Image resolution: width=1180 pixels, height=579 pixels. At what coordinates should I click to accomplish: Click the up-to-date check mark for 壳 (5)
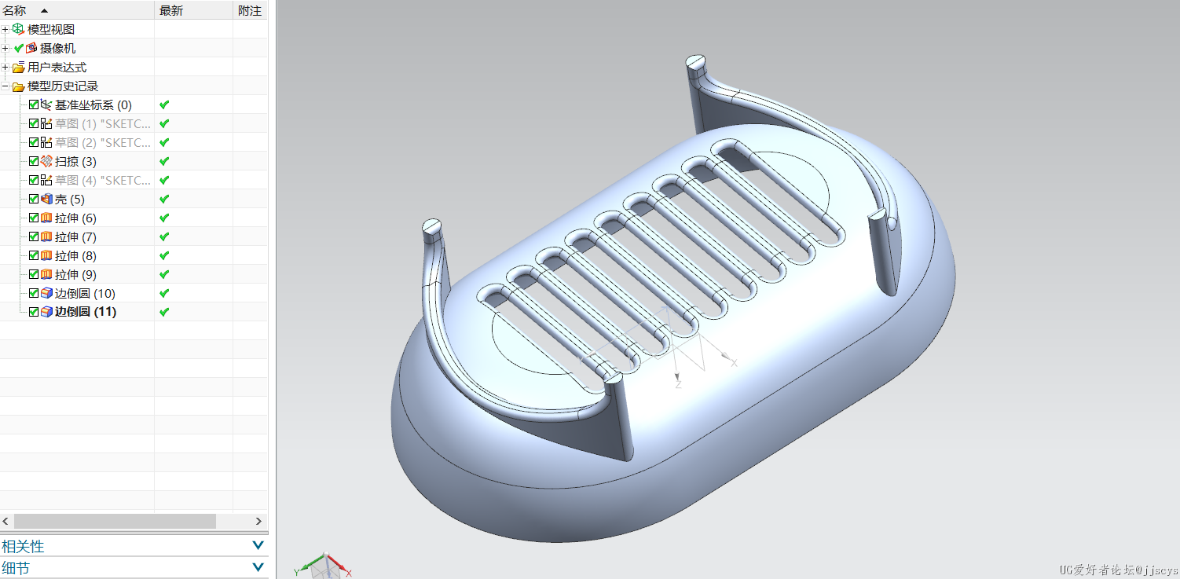[164, 199]
